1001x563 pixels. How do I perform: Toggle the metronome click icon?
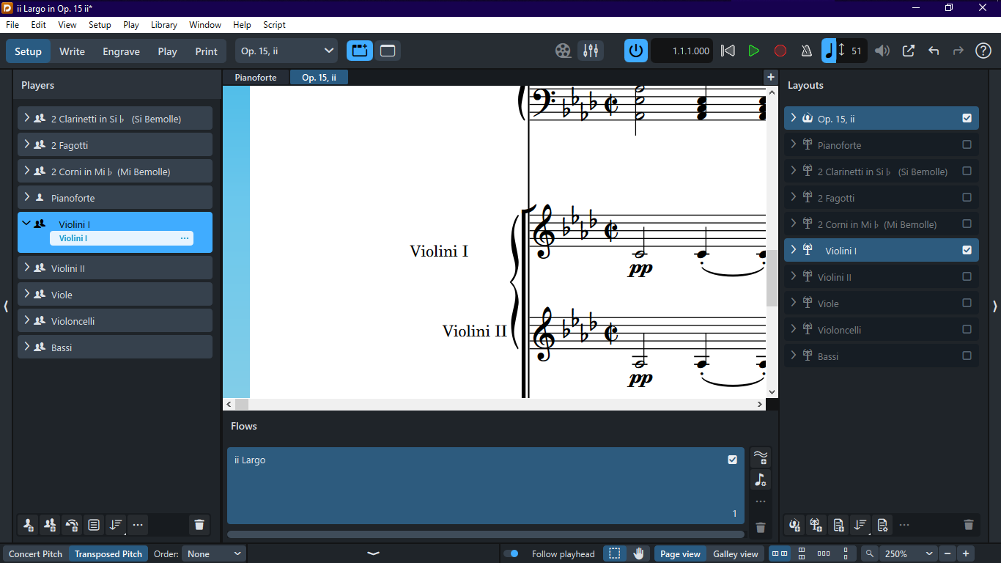806,51
